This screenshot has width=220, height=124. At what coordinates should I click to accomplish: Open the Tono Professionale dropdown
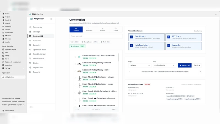pos(164,65)
